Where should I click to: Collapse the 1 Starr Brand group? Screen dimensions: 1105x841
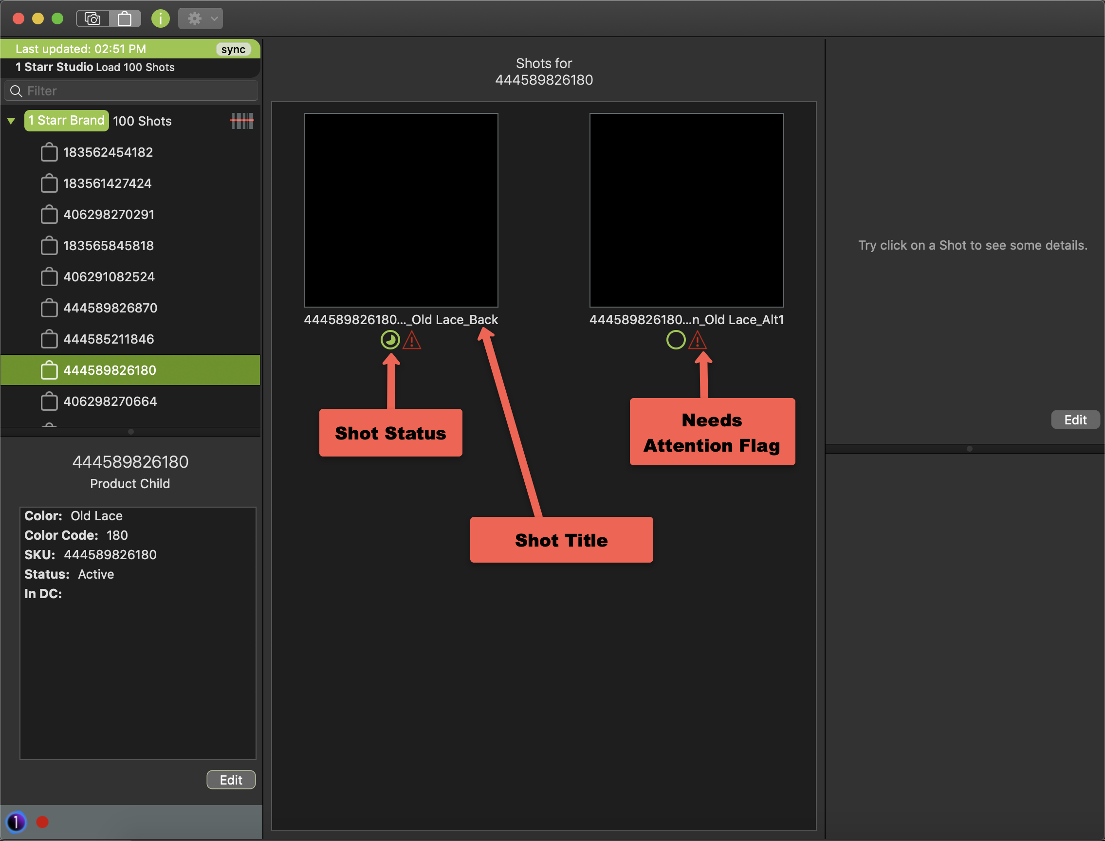pyautogui.click(x=12, y=121)
